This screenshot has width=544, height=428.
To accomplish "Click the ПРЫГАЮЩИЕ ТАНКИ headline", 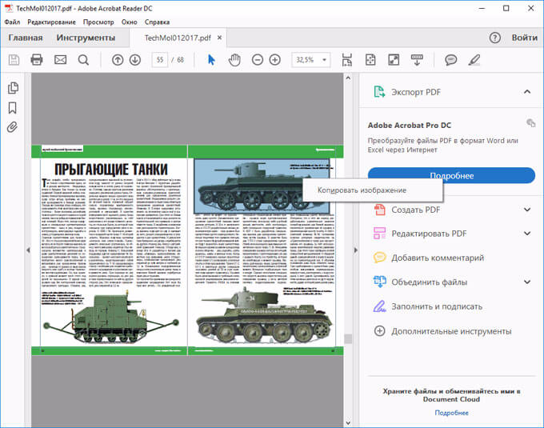I will click(111, 170).
